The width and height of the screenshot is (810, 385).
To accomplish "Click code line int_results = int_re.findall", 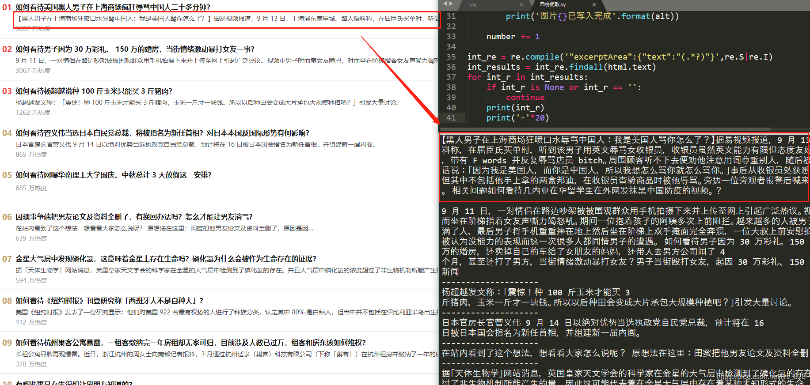I will coord(561,67).
